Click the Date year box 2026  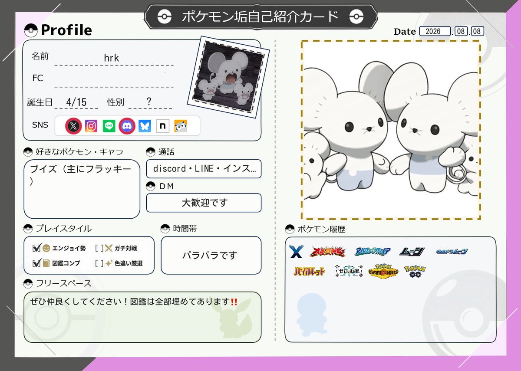tap(435, 32)
